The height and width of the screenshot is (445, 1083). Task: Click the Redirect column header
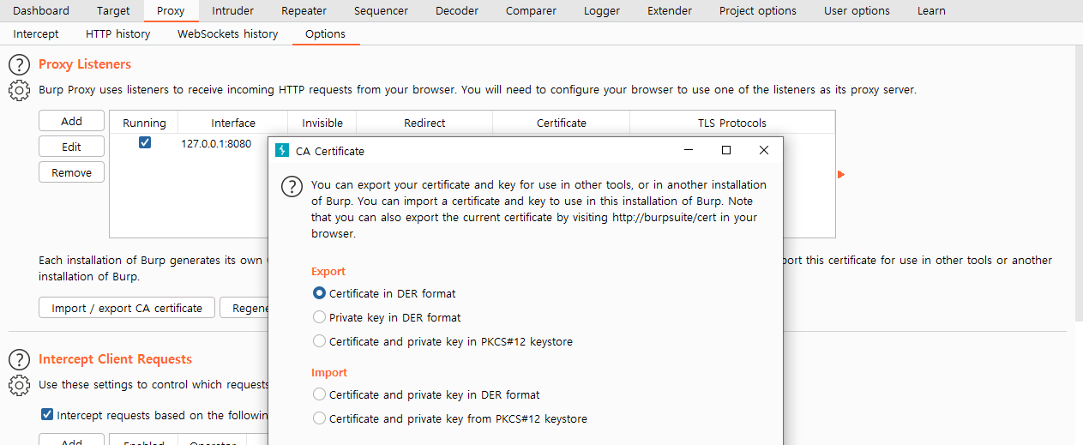pos(424,123)
